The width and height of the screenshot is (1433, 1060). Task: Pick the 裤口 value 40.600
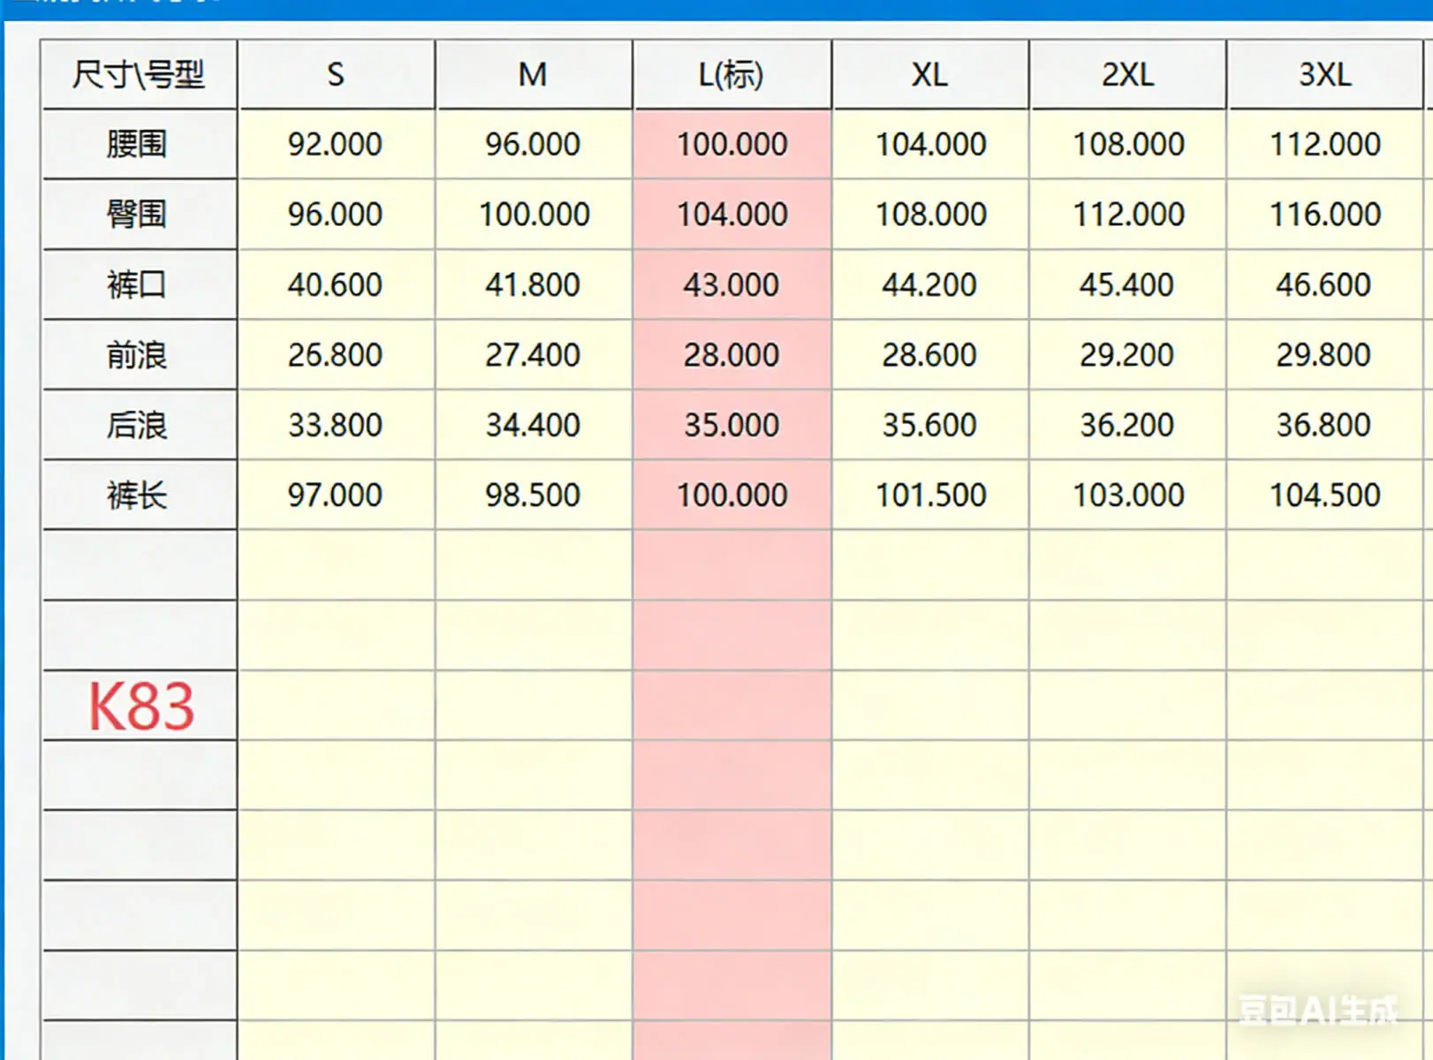(x=336, y=284)
